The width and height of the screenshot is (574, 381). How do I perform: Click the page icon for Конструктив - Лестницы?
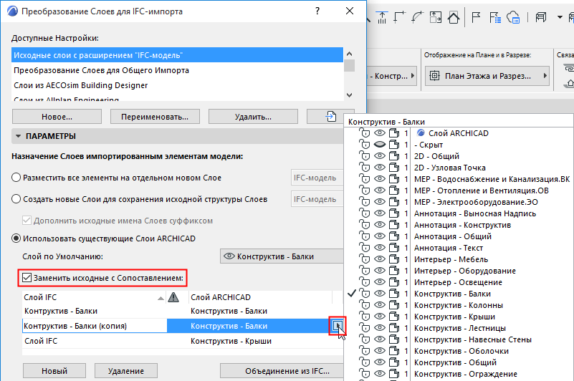coord(394,328)
